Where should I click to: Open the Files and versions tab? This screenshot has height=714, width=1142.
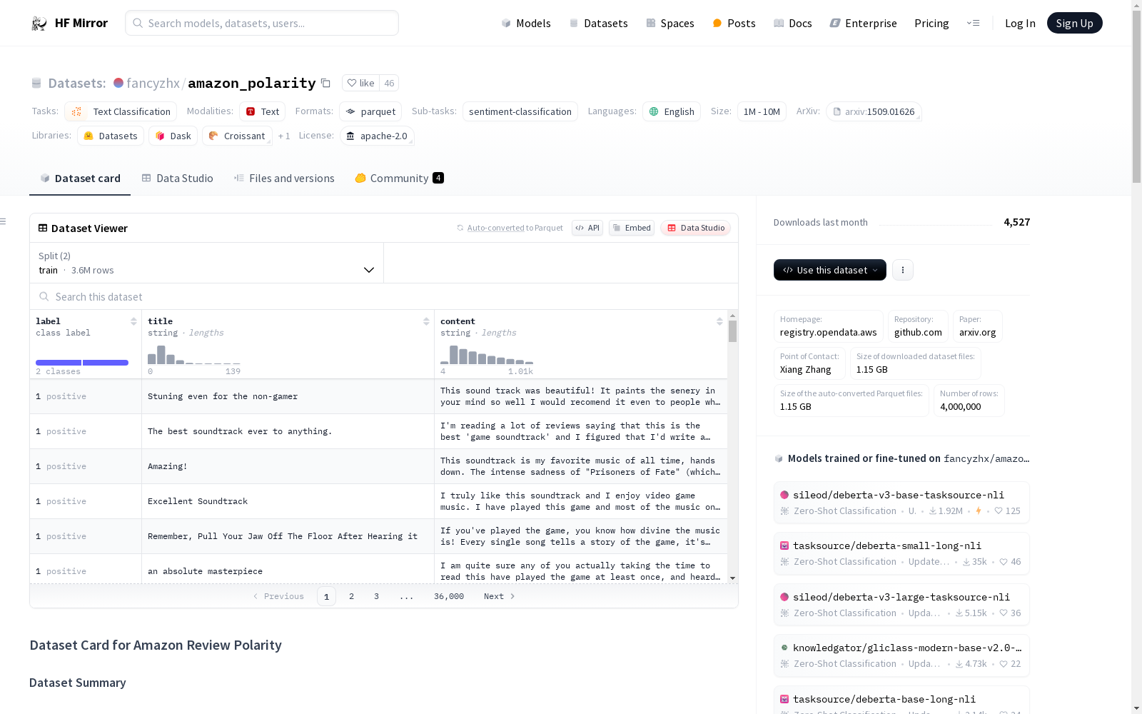coord(284,178)
